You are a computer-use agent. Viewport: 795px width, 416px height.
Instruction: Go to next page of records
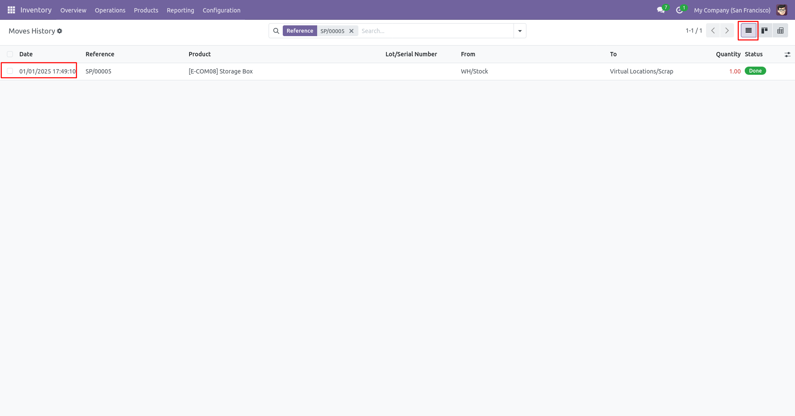(727, 31)
